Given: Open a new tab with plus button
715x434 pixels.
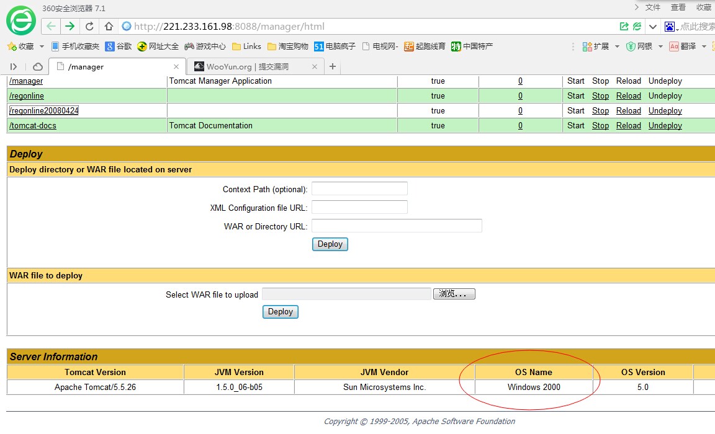Looking at the screenshot, I should click(333, 66).
